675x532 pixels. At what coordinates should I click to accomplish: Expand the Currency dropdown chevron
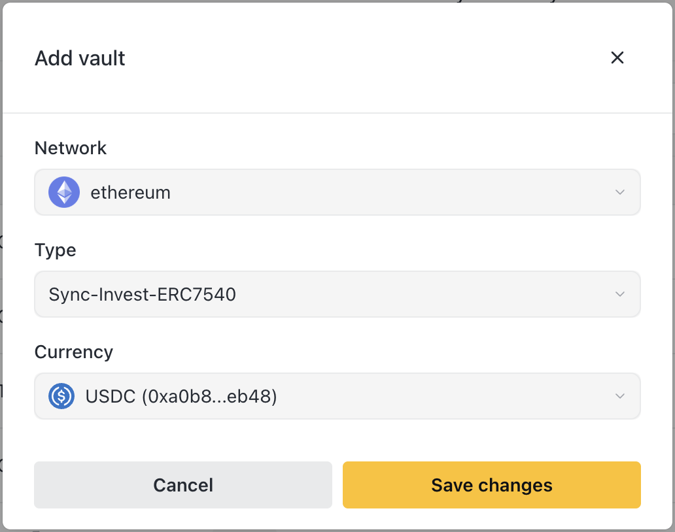[x=620, y=396]
